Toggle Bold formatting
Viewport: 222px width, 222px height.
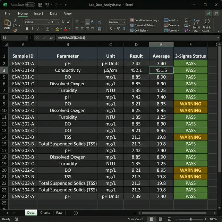(27, 29)
